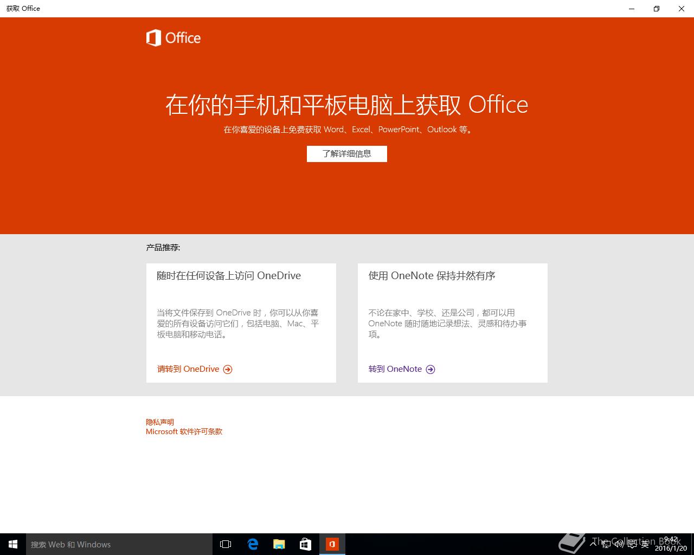Click the OneDrive card description paragraph
Viewport: 694px width, 555px height.
point(239,324)
